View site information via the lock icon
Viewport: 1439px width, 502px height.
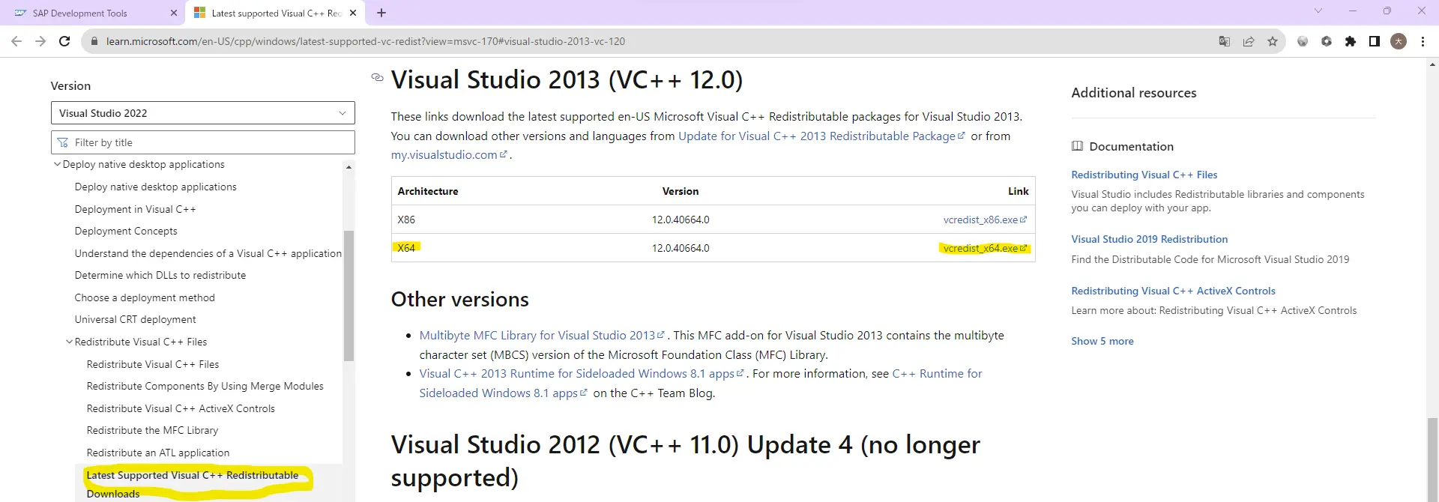pyautogui.click(x=94, y=41)
